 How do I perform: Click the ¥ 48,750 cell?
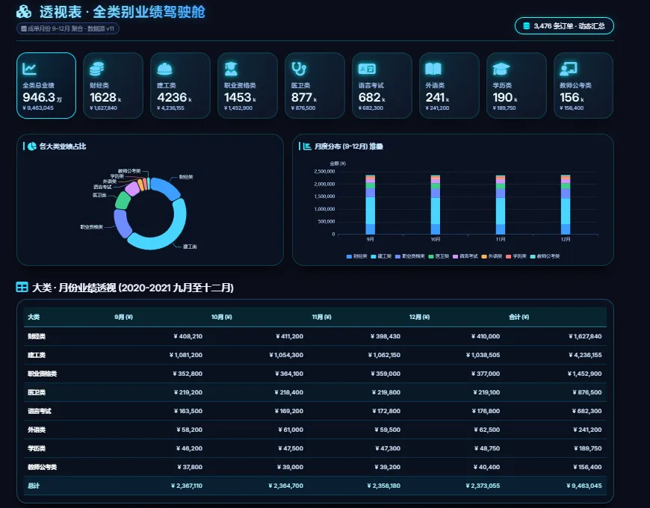click(x=487, y=448)
